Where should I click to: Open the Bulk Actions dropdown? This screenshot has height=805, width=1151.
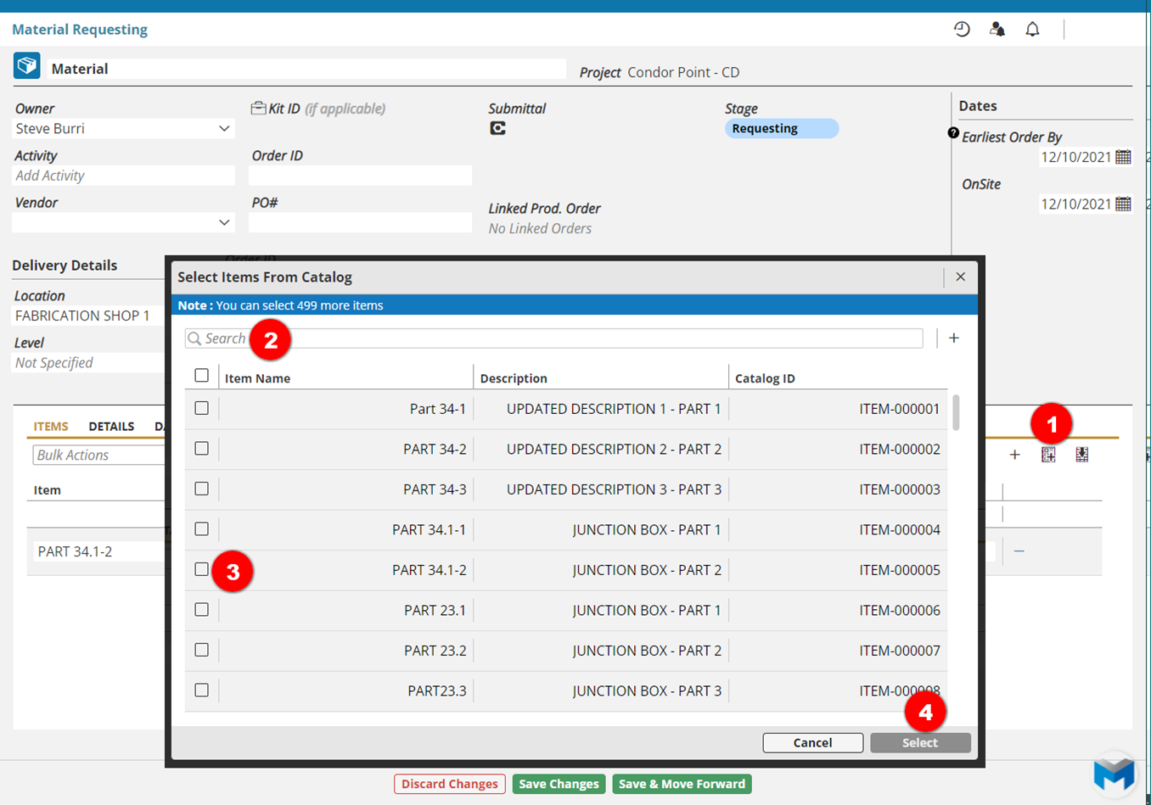(x=98, y=456)
